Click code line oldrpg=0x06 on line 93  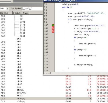pyautogui.click(x=71, y=4)
